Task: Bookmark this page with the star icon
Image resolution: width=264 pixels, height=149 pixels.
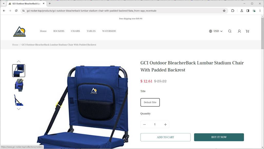Action: 224,10
